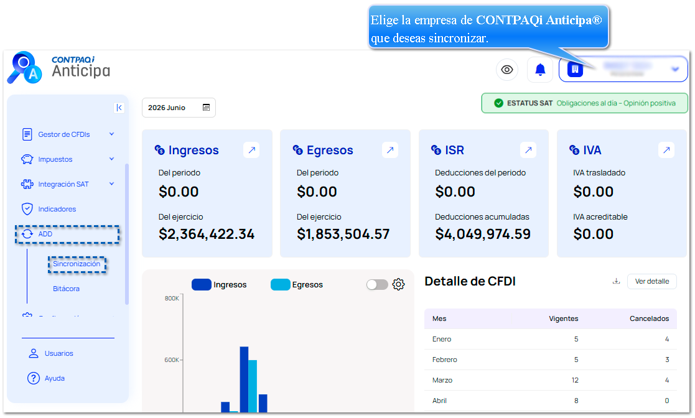
Task: Expand the Impuestos menu chevron
Action: pyautogui.click(x=112, y=159)
